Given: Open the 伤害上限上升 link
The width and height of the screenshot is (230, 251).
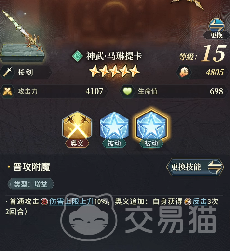Looking at the screenshot, I should (x=71, y=201).
